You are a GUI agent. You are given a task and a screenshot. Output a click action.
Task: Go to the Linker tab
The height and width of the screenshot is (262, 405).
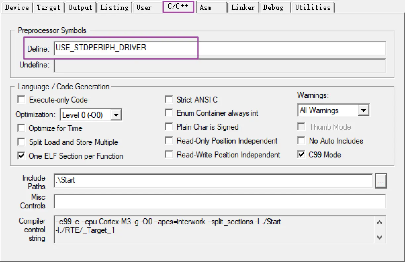tap(243, 7)
